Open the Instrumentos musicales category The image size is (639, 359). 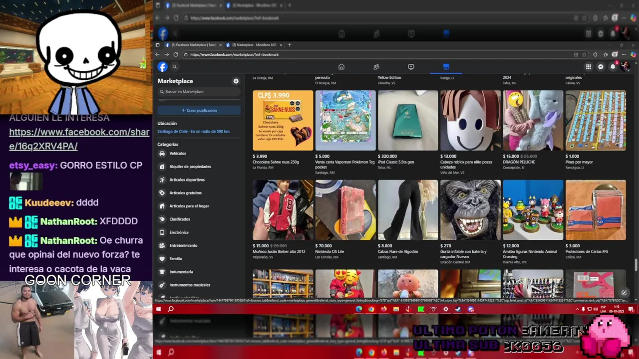pos(190,285)
